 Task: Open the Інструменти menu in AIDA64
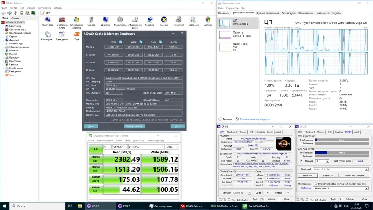click(45, 7)
